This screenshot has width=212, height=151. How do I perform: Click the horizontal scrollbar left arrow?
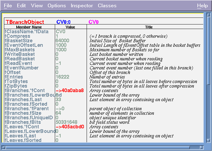point(4,147)
